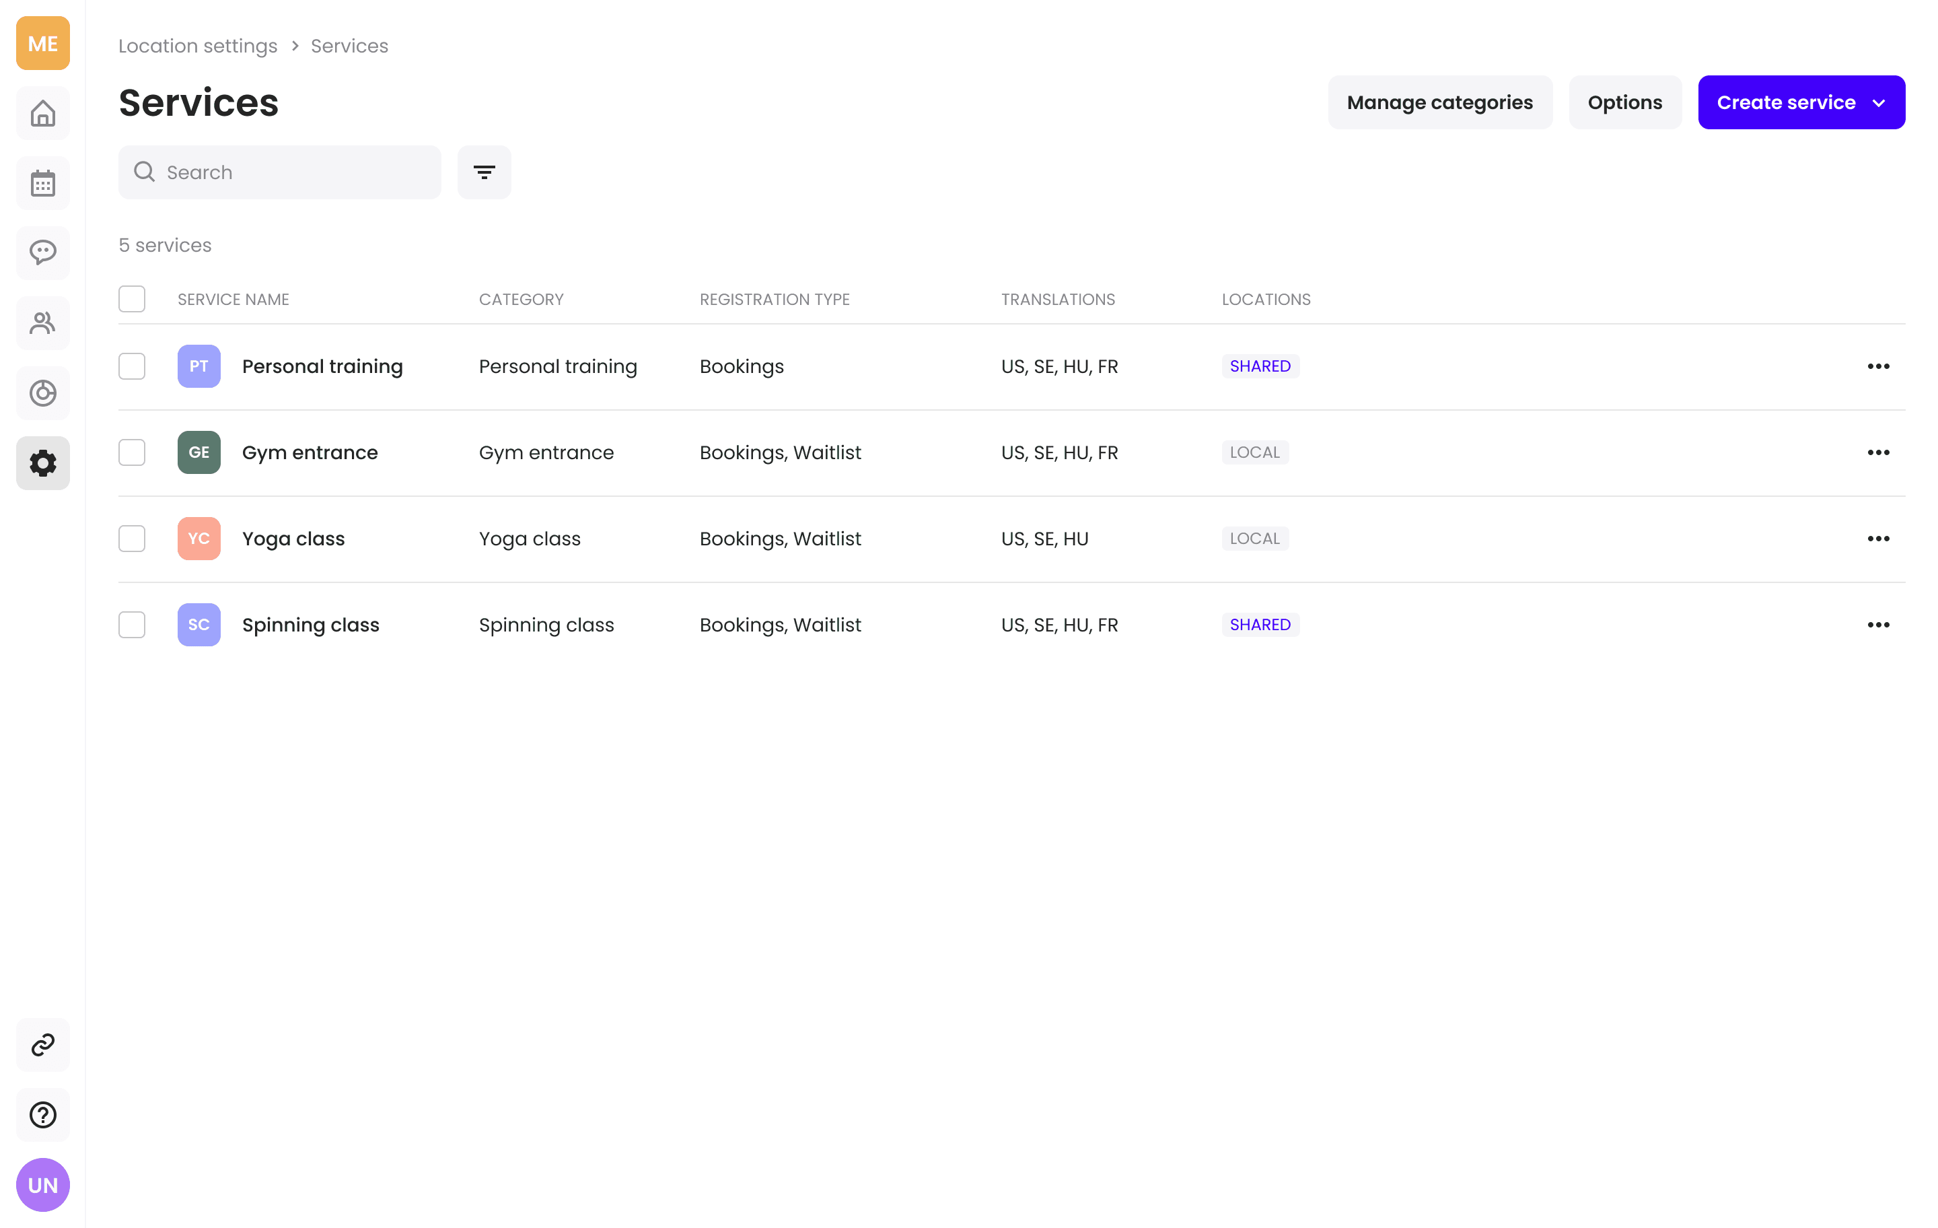Click the LOCAL tag on Gym entrance
Viewport: 1938px width, 1228px height.
[1255, 452]
